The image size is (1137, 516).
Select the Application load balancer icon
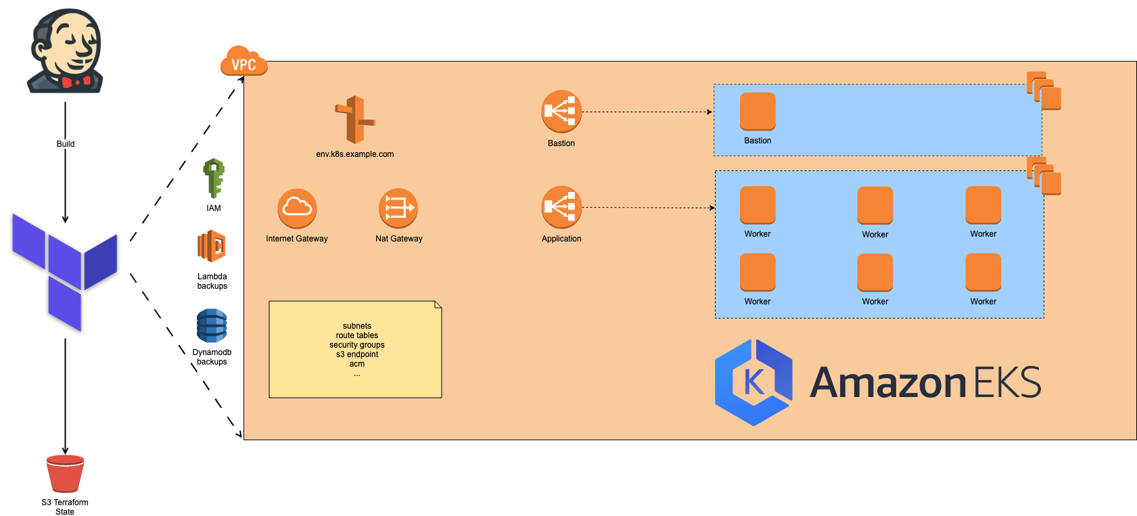point(561,208)
